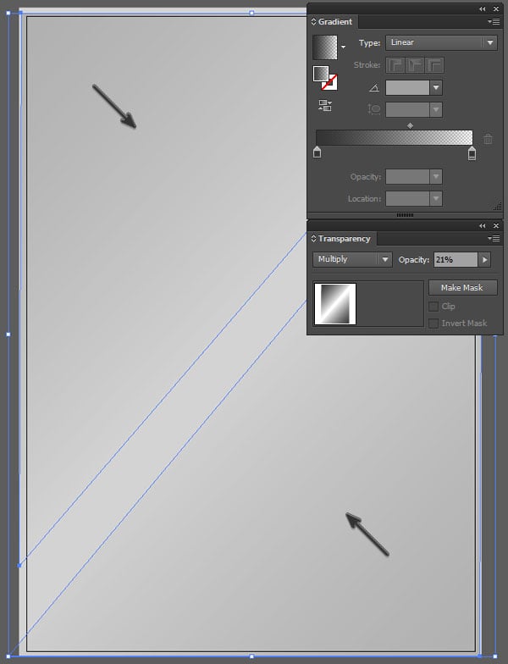Click the Delete Stop trash icon
Screen dimensions: 508x664
pyautogui.click(x=488, y=139)
